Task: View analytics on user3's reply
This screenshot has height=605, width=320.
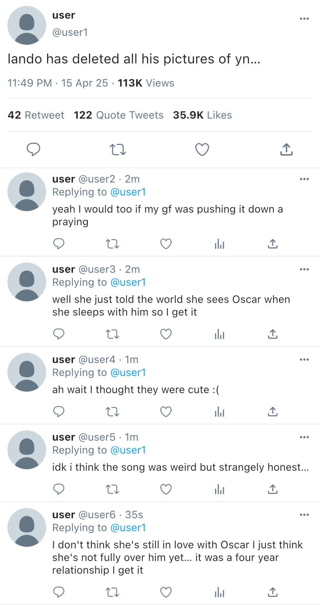Action: coord(219,334)
